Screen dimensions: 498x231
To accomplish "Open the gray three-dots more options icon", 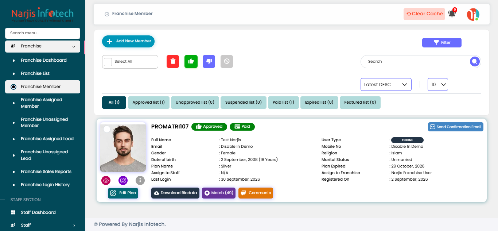I will pyautogui.click(x=140, y=180).
